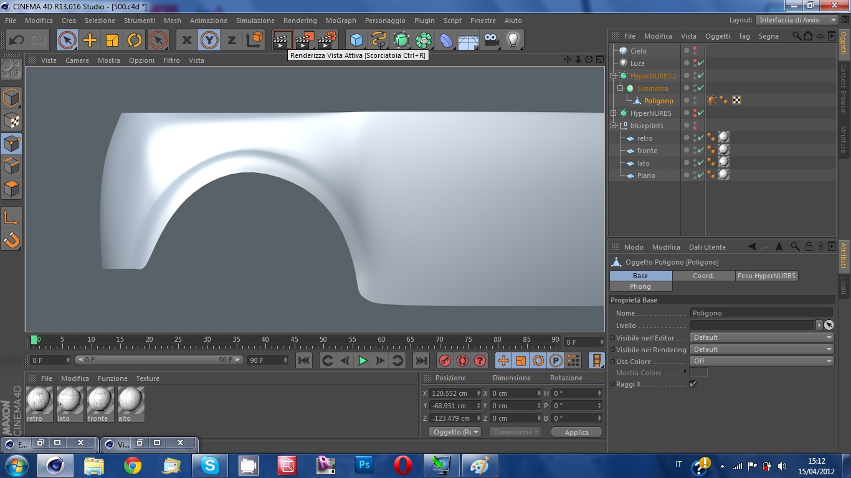Select the Rotate tool icon
Image resolution: width=851 pixels, height=478 pixels.
tap(135, 40)
